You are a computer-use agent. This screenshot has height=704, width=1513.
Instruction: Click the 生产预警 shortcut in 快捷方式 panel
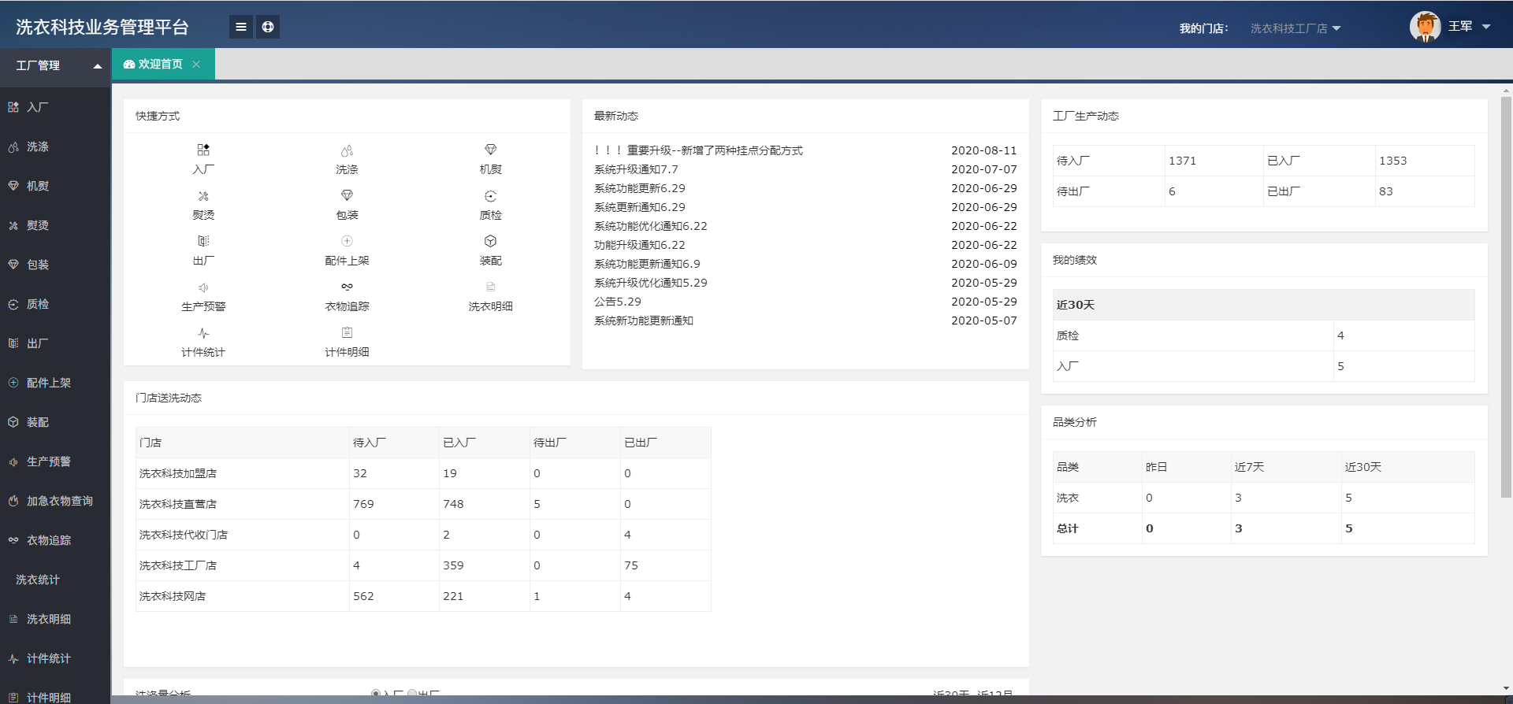[x=203, y=296]
